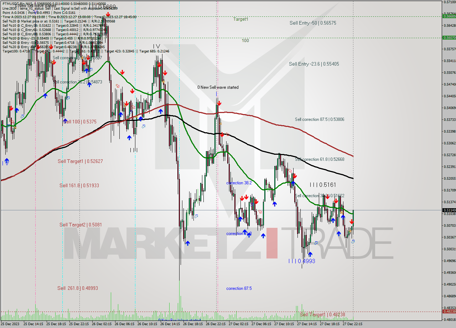
Task: Click 'Sell correction 38.2 | 0.51622' label
Action: [x=320, y=196]
